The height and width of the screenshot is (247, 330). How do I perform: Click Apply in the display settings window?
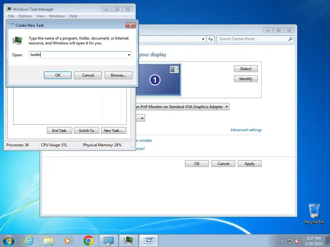click(x=250, y=164)
